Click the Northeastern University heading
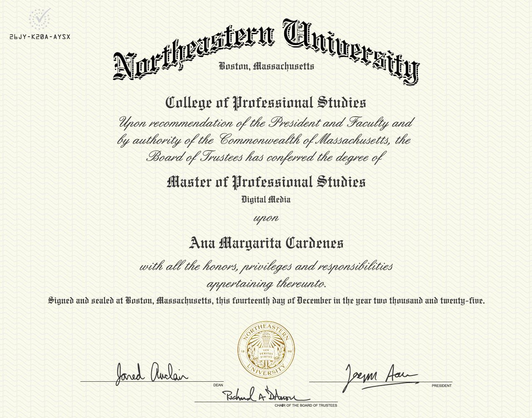 tap(266, 52)
